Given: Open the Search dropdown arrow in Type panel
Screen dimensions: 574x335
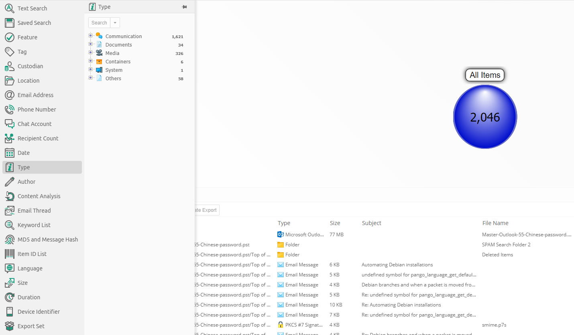Looking at the screenshot, I should point(115,23).
